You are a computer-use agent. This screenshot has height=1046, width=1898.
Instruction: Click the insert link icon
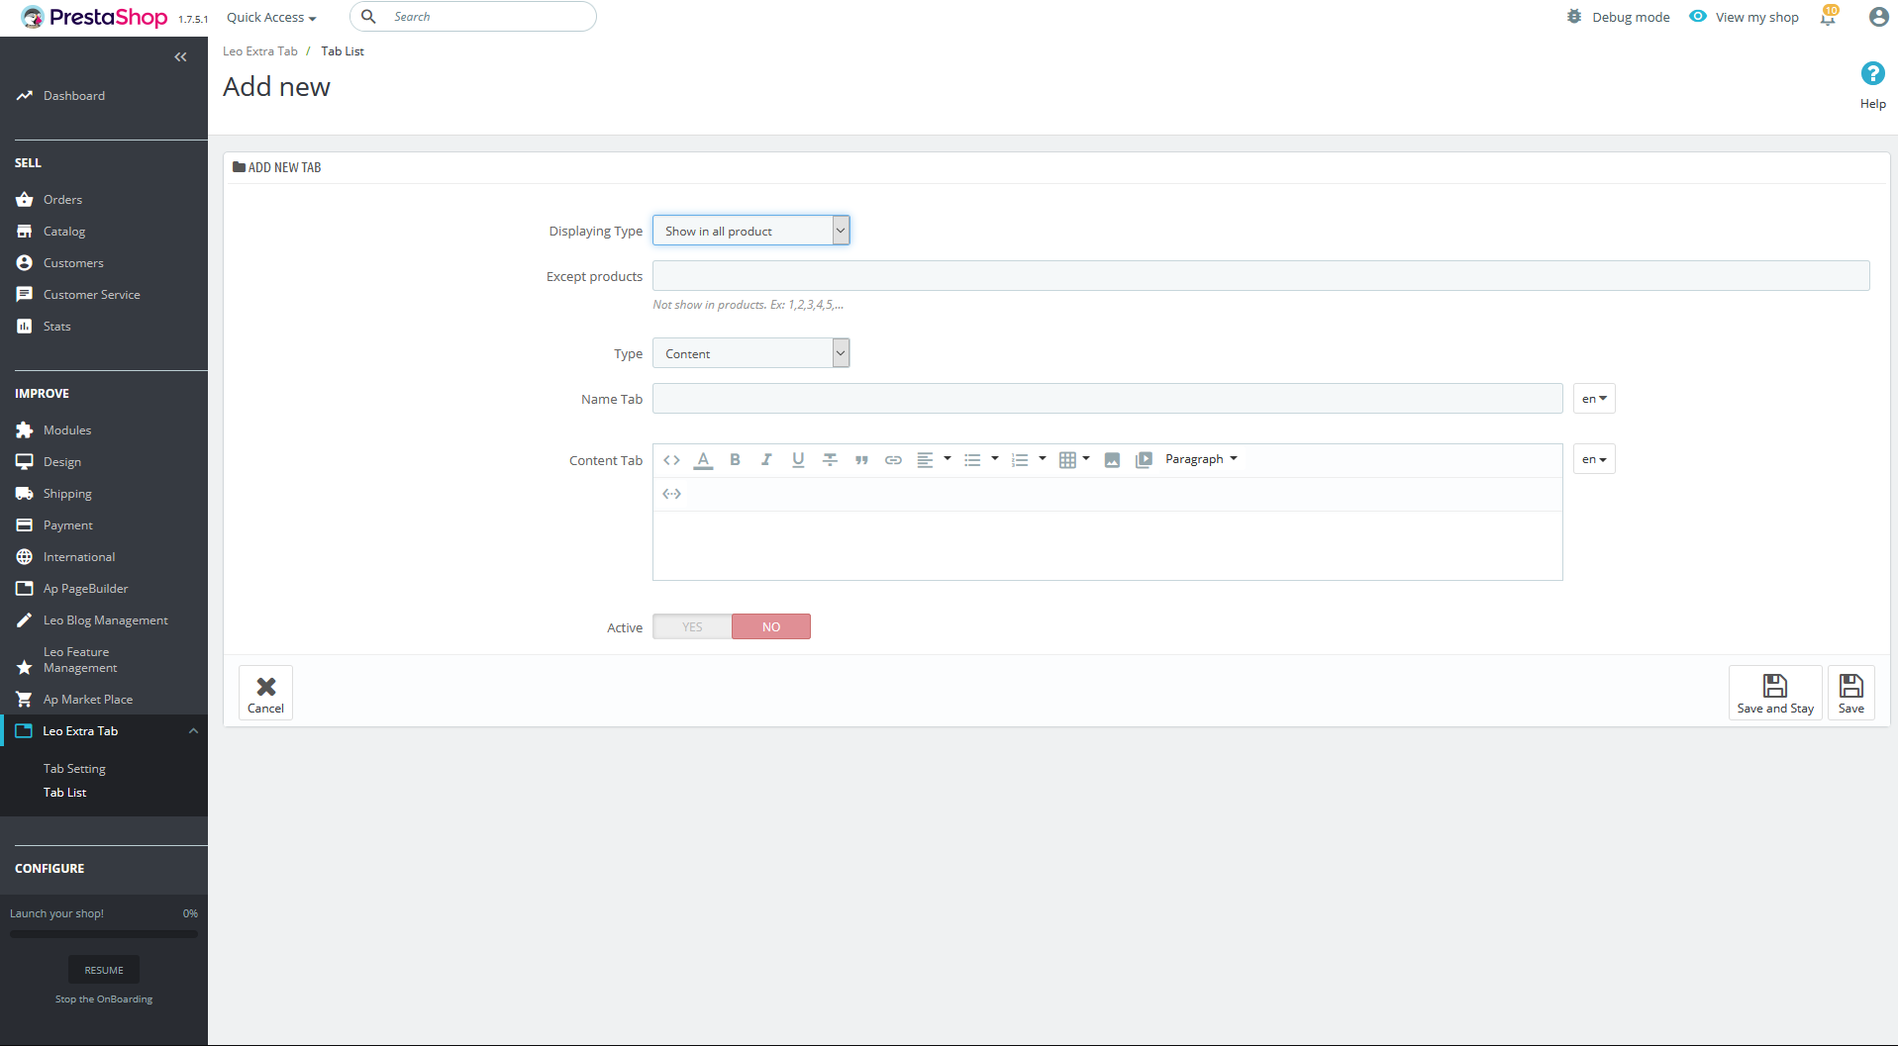click(x=893, y=459)
